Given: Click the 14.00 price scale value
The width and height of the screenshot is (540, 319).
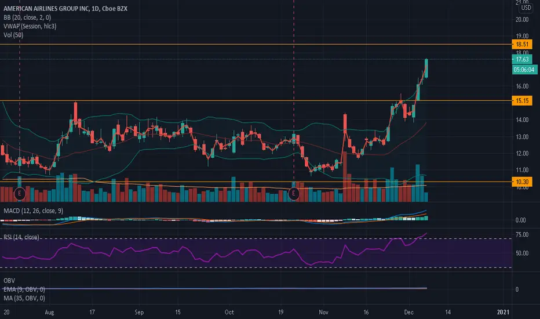Looking at the screenshot, I should 522,120.
